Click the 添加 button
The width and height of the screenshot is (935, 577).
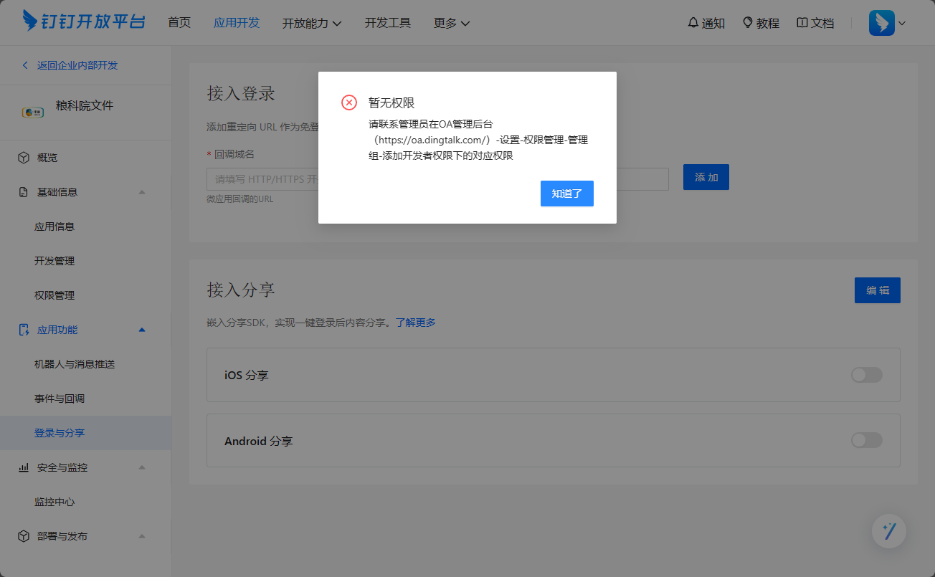(x=706, y=177)
